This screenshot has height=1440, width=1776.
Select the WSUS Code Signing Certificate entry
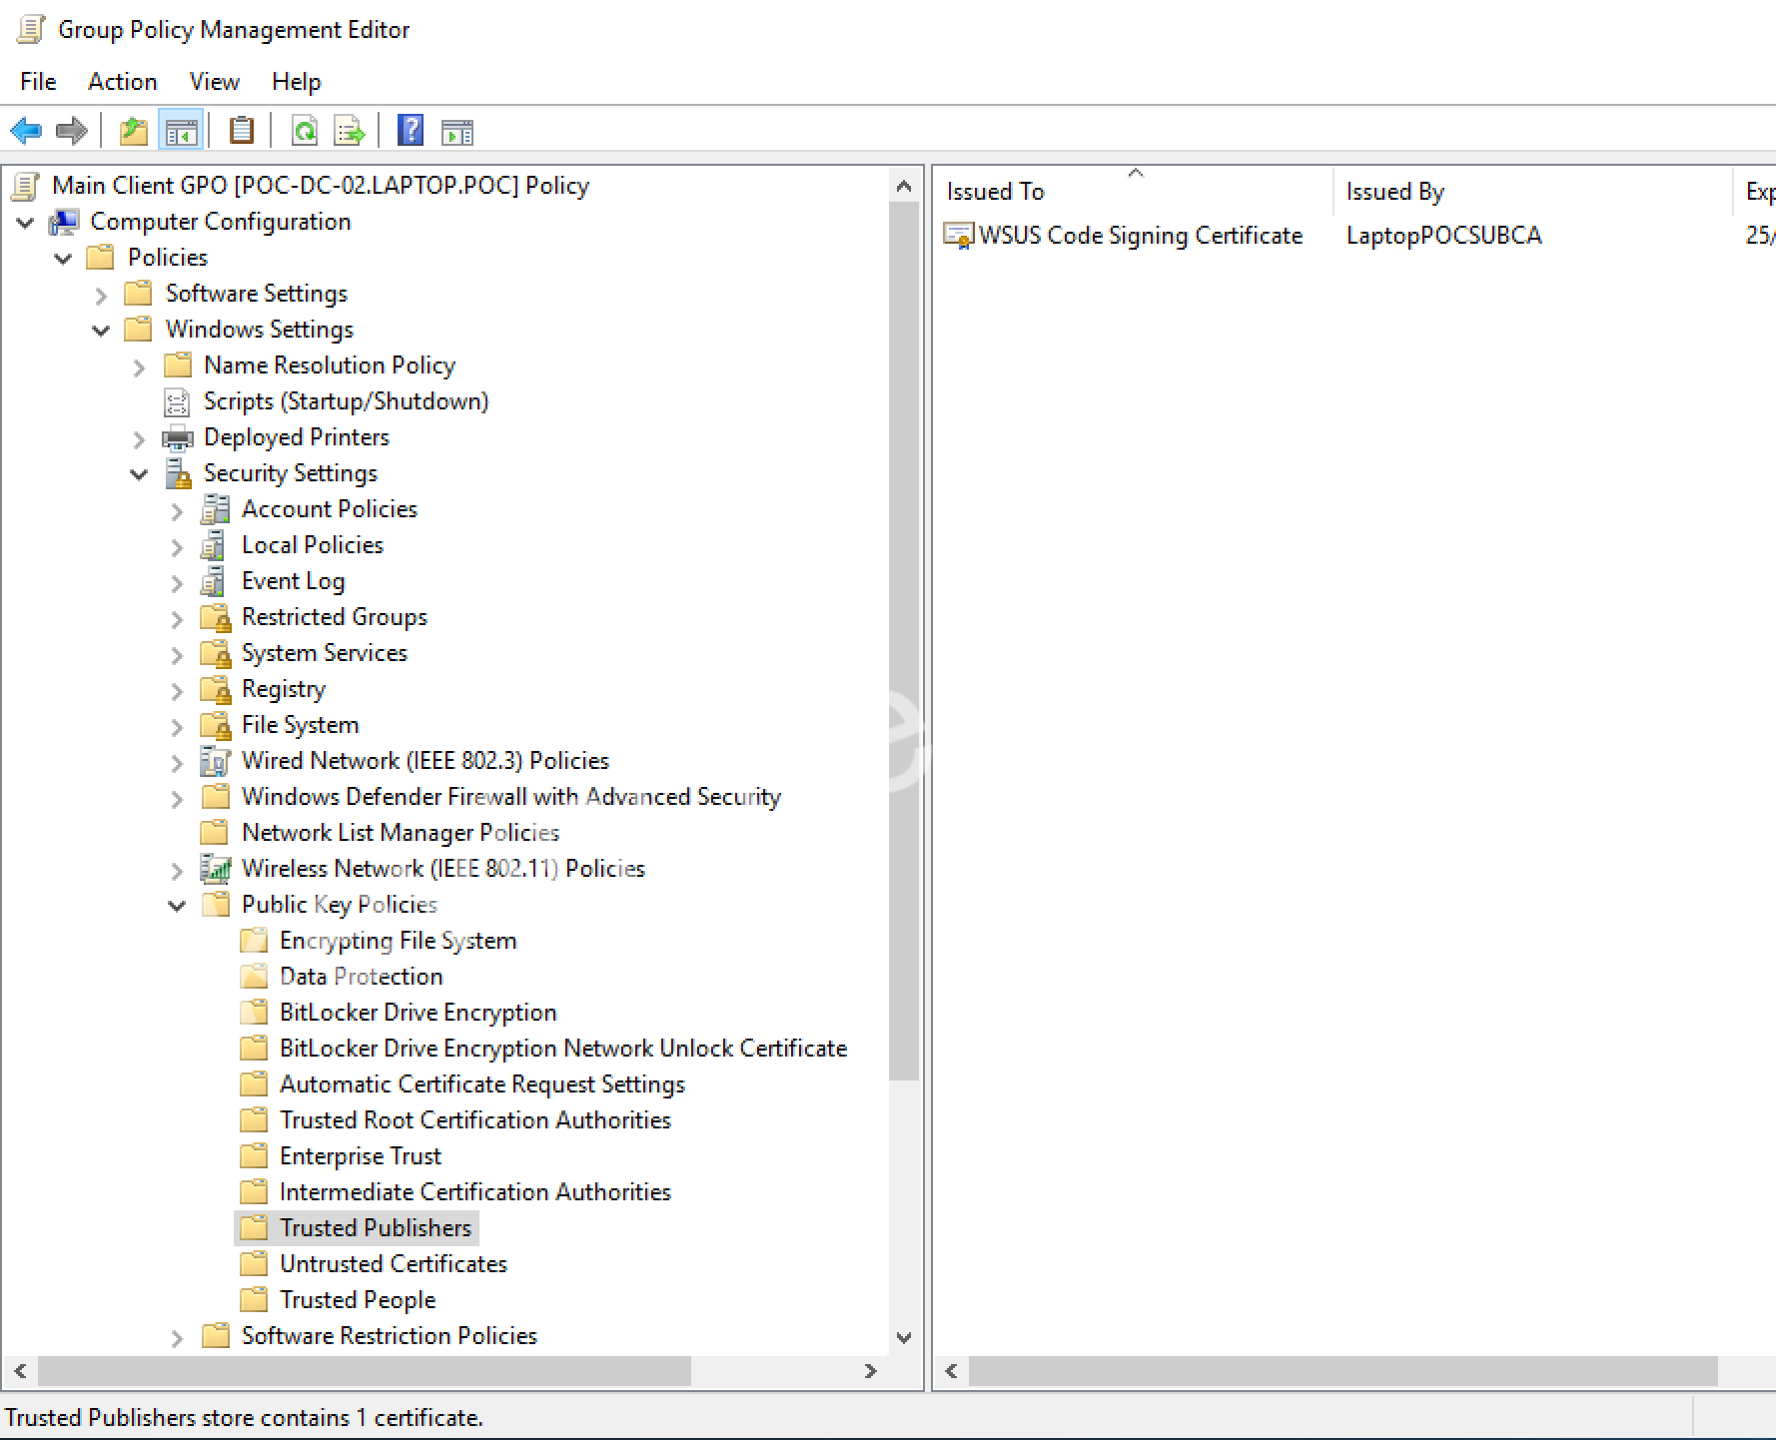pos(1139,236)
